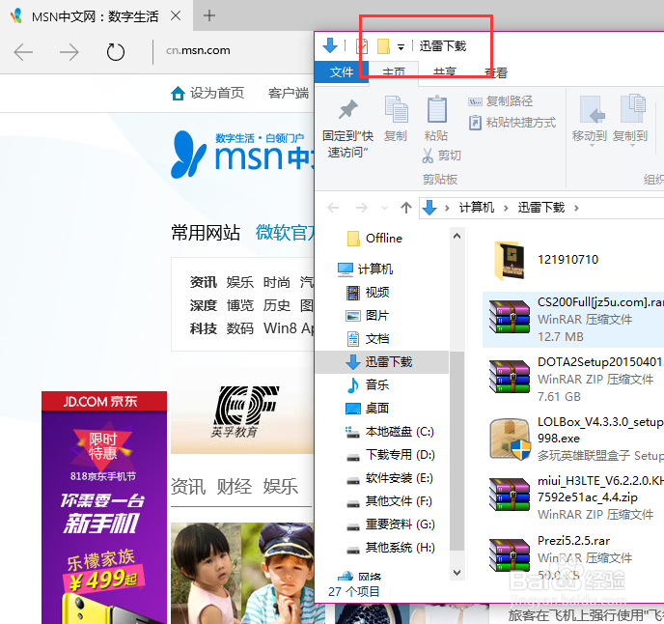This screenshot has width=664, height=624.
Task: Select 下载专用 (D:) drive
Action: [x=391, y=455]
